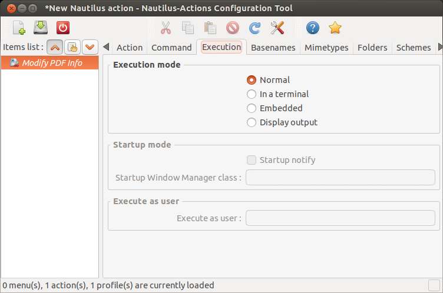Show further tabs using the right tab arrow
Screen dimensions: 443x293
click(x=440, y=47)
